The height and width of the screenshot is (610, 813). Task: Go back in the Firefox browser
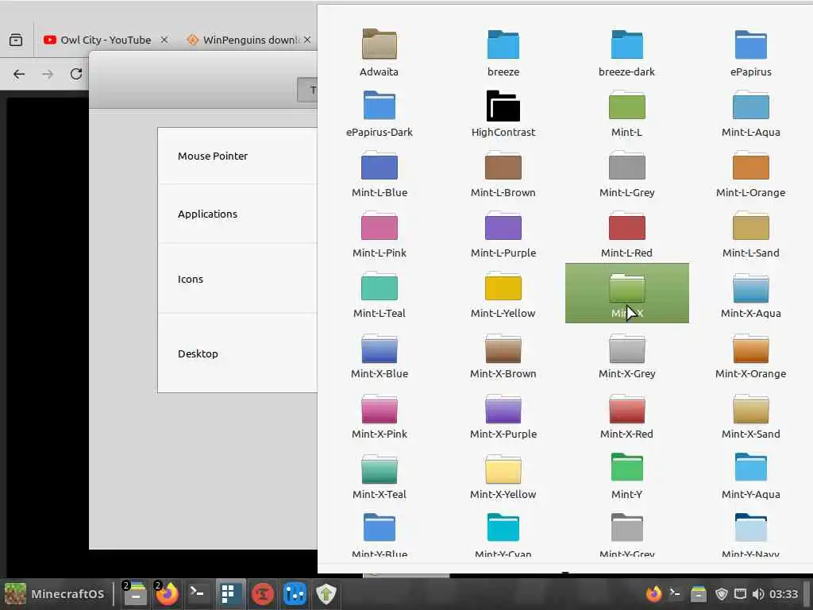pyautogui.click(x=19, y=74)
